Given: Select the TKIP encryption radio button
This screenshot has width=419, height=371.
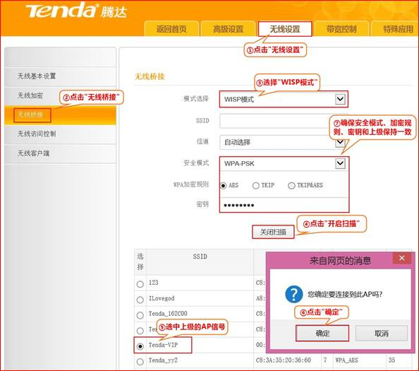Looking at the screenshot, I should tap(256, 185).
